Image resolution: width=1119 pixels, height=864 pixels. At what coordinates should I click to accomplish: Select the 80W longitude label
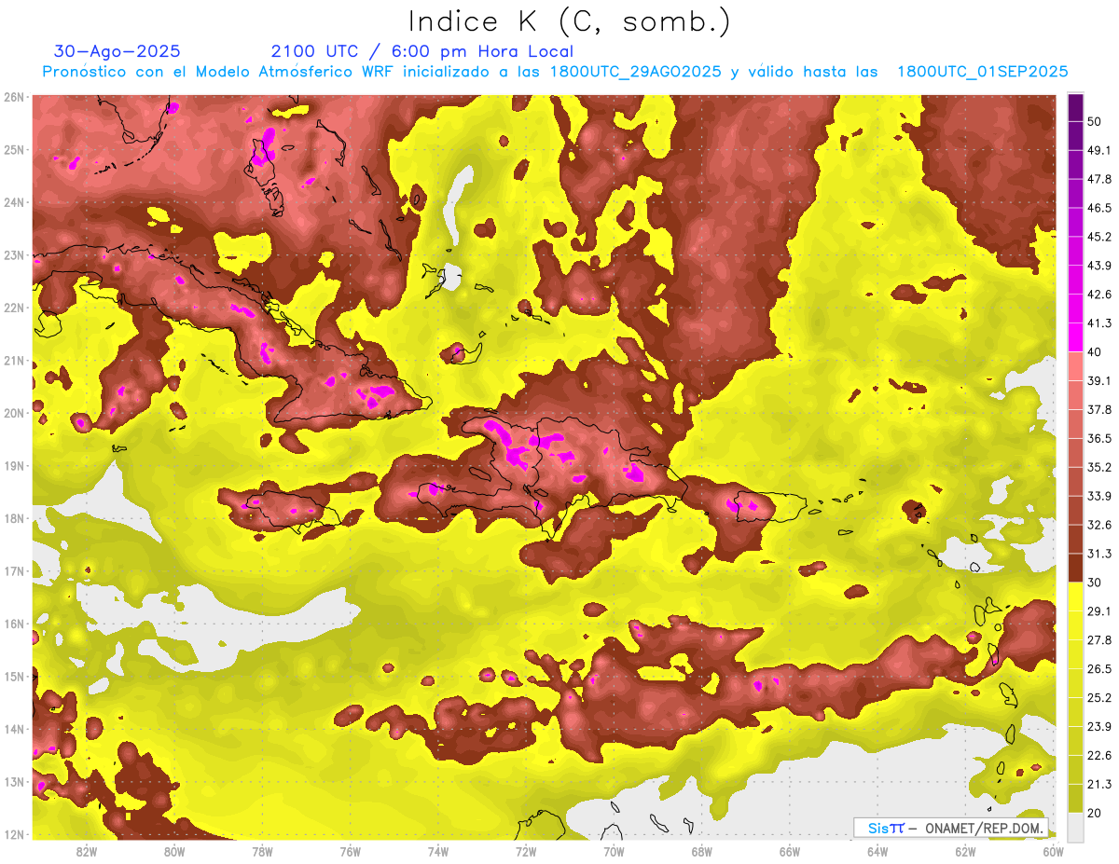(x=174, y=851)
